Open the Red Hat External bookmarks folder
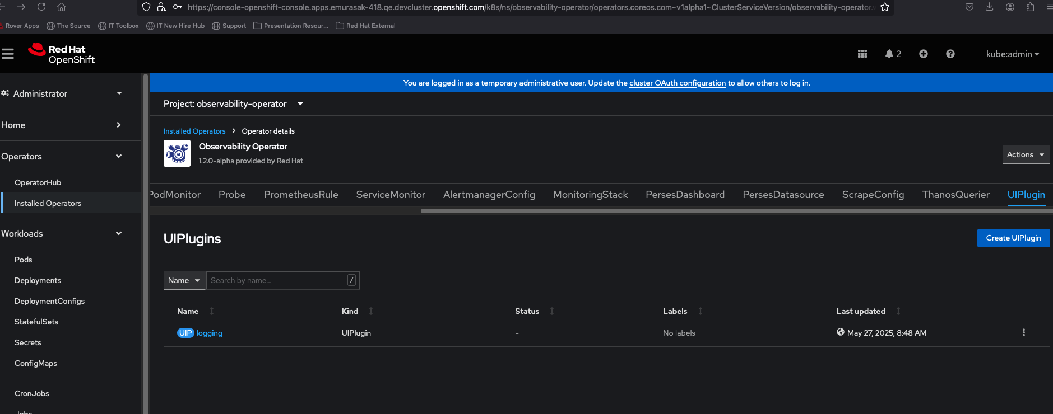Image resolution: width=1053 pixels, height=414 pixels. (365, 26)
